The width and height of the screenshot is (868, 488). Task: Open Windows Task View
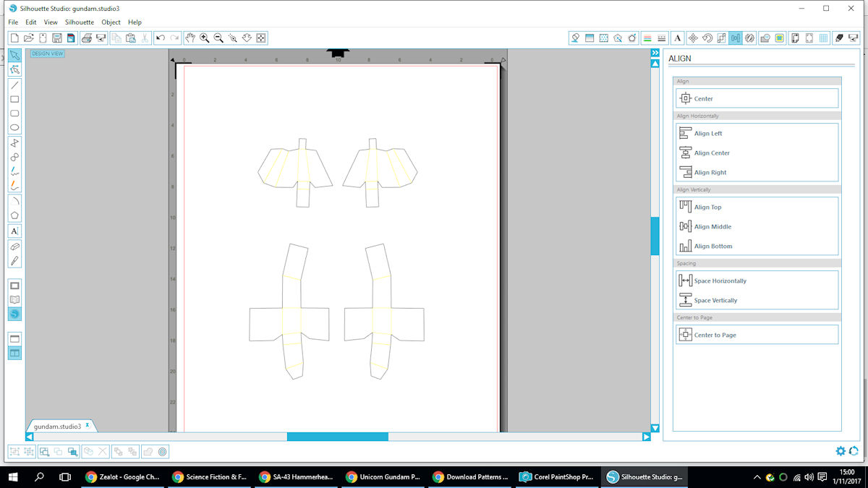coord(65,477)
